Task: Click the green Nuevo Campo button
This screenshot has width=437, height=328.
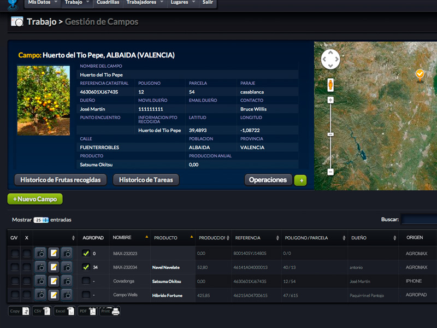Action: pyautogui.click(x=35, y=200)
